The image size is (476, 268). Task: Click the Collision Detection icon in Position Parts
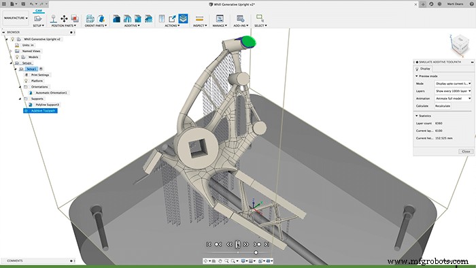(75, 18)
